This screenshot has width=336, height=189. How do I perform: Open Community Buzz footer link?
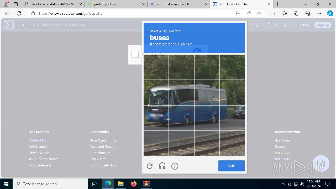(104, 165)
